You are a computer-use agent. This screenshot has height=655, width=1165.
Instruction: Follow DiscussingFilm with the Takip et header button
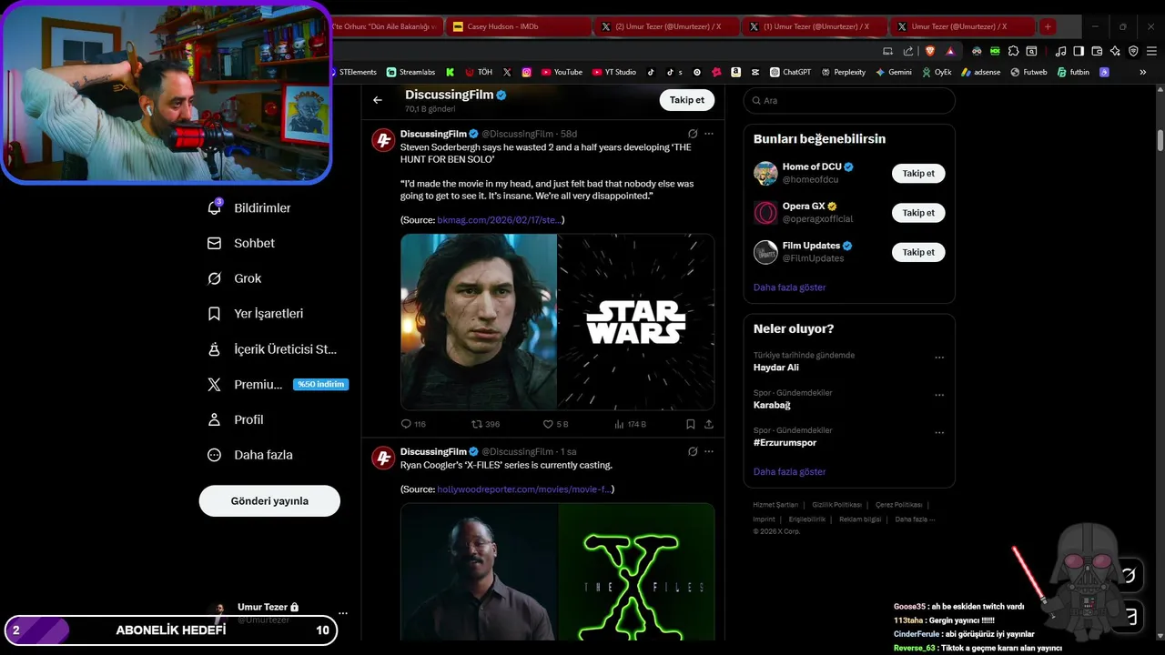tap(687, 100)
